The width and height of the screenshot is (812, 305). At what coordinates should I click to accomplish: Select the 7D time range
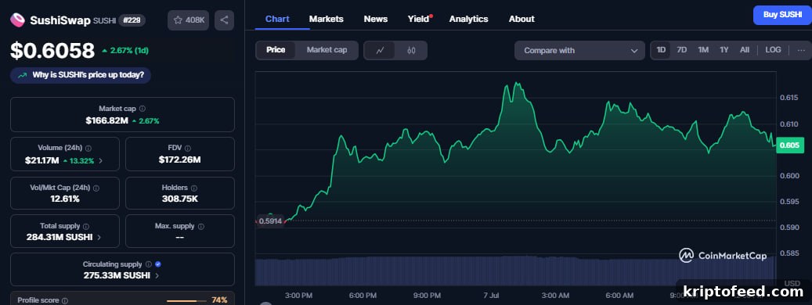pos(682,50)
